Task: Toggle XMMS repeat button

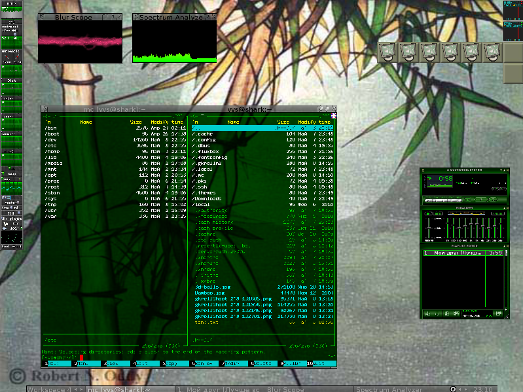Action: coord(494,200)
